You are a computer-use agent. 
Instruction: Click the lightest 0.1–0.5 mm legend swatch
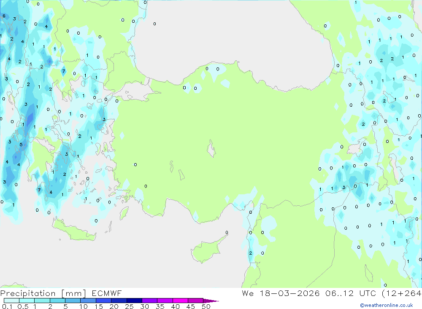coord(11,301)
